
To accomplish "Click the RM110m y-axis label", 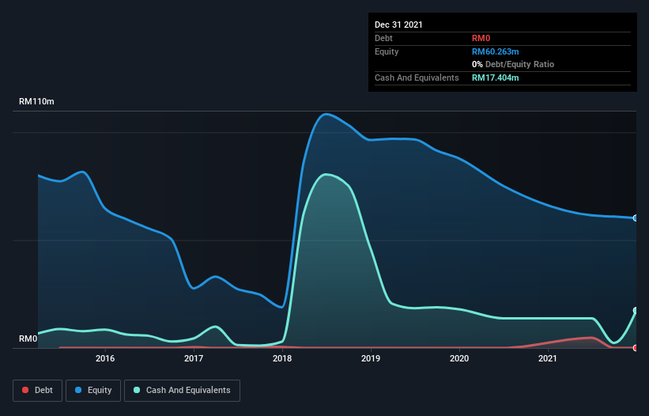I will coord(36,101).
